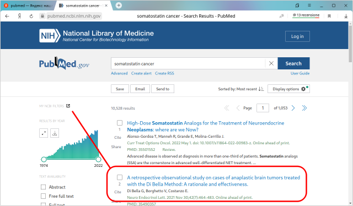
Task: Select the somatostatin cancer tab
Action: click(83, 6)
